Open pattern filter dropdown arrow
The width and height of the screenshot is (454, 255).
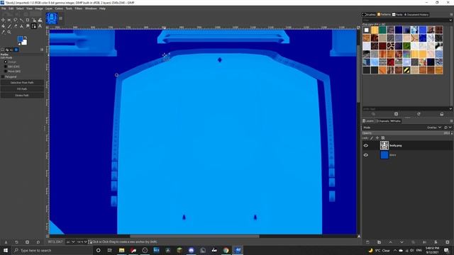tap(450, 20)
